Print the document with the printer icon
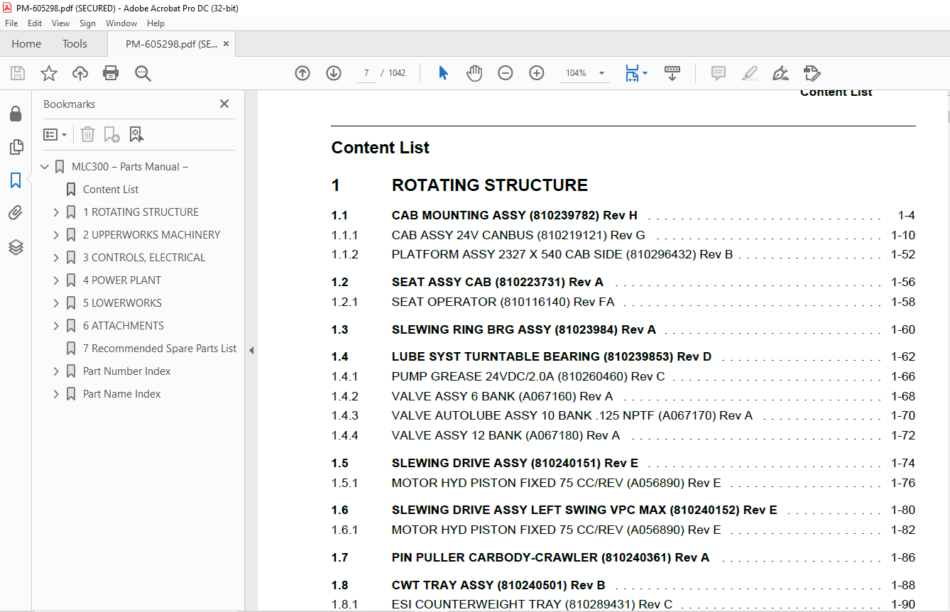Image resolution: width=950 pixels, height=612 pixels. pos(111,73)
